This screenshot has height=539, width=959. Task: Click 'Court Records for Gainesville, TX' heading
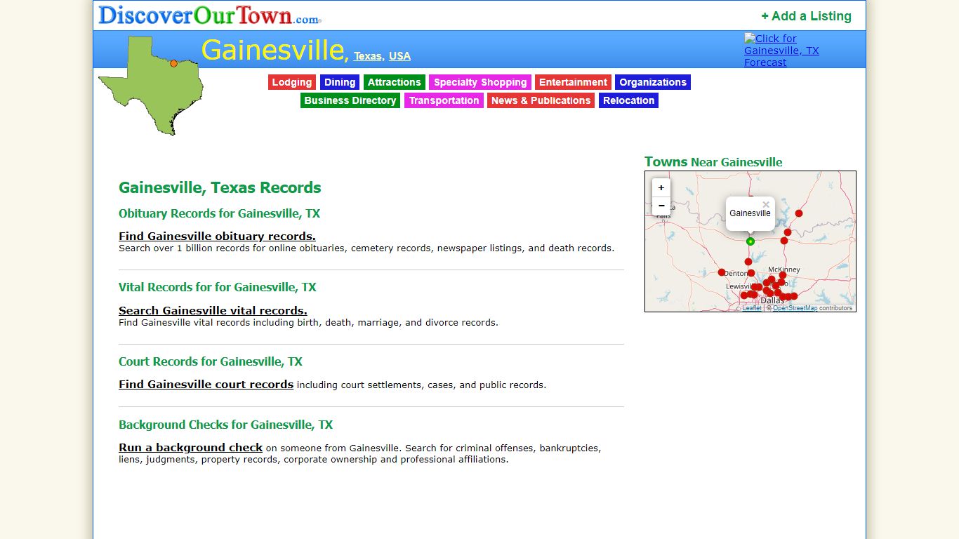tap(211, 362)
